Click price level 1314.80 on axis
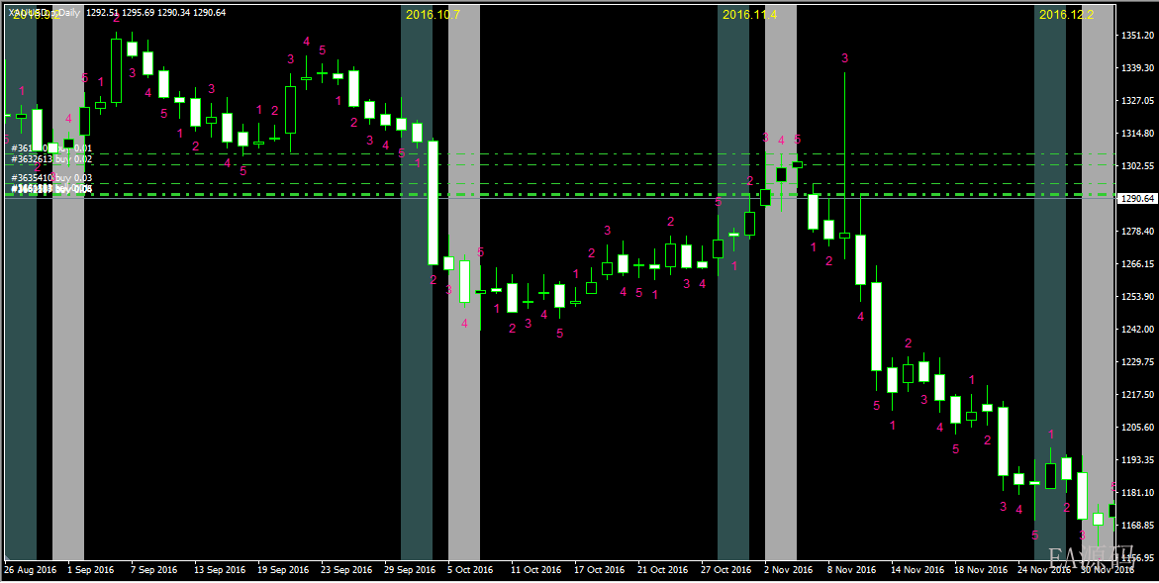Image resolution: width=1159 pixels, height=583 pixels. coord(1138,134)
